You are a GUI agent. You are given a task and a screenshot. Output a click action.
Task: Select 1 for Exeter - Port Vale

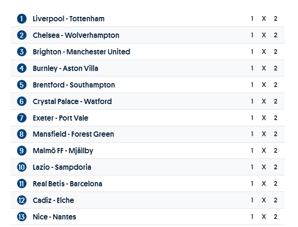(x=253, y=118)
